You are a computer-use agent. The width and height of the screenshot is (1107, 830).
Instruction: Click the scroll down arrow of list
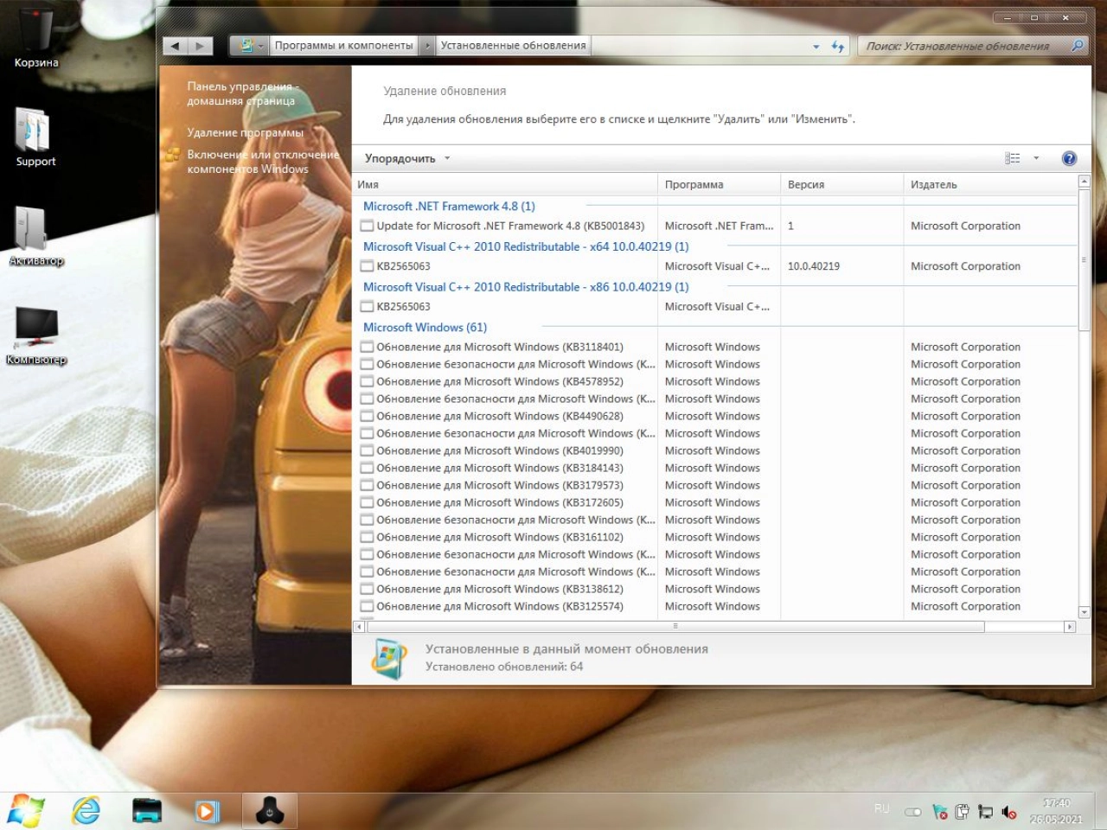[x=1084, y=612]
